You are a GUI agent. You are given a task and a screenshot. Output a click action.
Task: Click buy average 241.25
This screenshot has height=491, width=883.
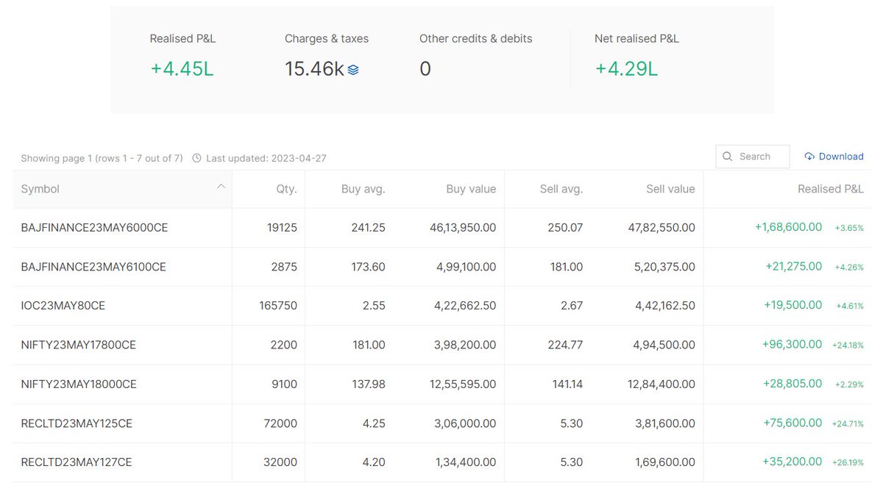tap(369, 228)
